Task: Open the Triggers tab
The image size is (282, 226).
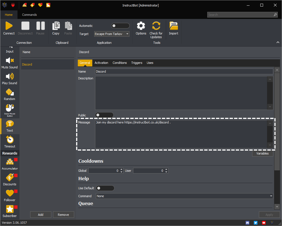Action: point(137,63)
